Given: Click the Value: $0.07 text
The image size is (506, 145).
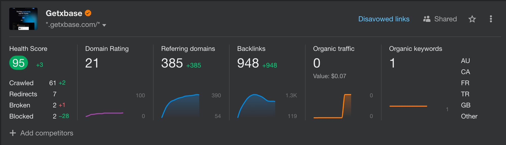Looking at the screenshot, I should tap(330, 76).
